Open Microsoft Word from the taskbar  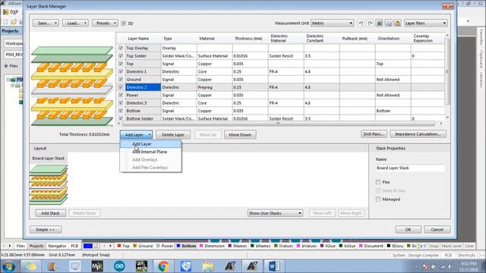coord(274,266)
